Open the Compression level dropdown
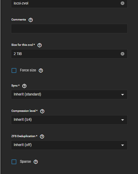Screen dimensions: 138x174 pos(69,120)
